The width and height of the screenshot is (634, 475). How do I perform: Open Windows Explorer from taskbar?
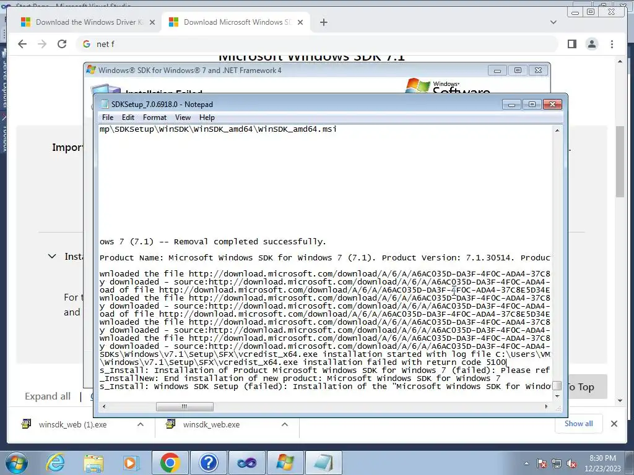[93, 463]
